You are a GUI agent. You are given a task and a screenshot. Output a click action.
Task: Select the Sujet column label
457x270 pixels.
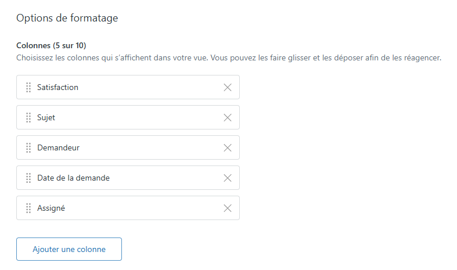46,117
